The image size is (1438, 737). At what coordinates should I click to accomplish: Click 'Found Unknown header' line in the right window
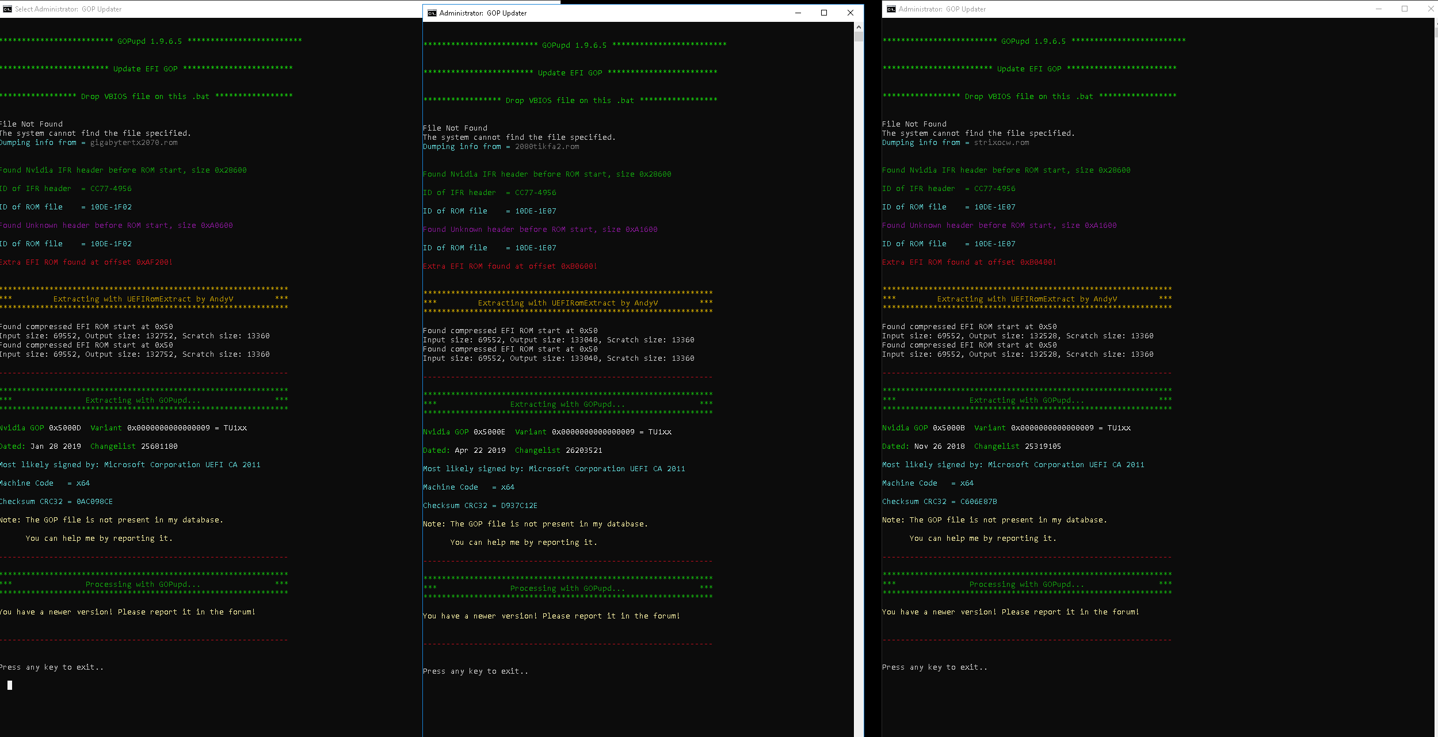(999, 226)
